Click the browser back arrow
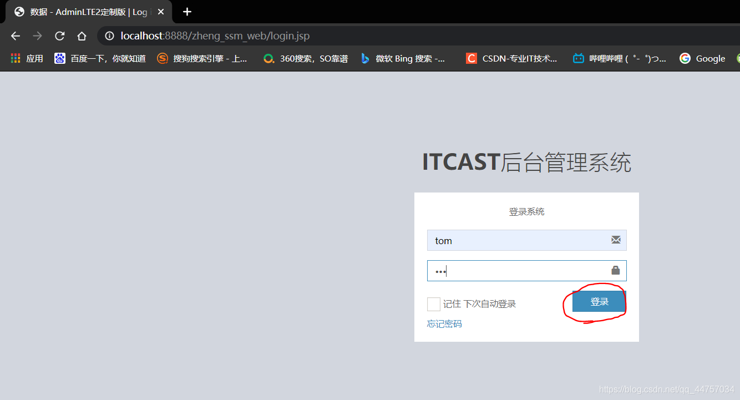The height and width of the screenshot is (400, 740). 16,36
